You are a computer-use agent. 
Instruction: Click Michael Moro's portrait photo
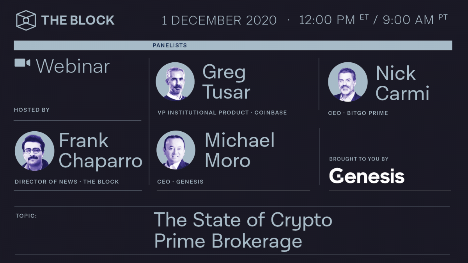(175, 150)
